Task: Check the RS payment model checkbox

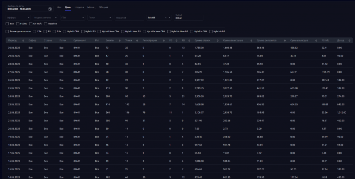Action: 45,32
